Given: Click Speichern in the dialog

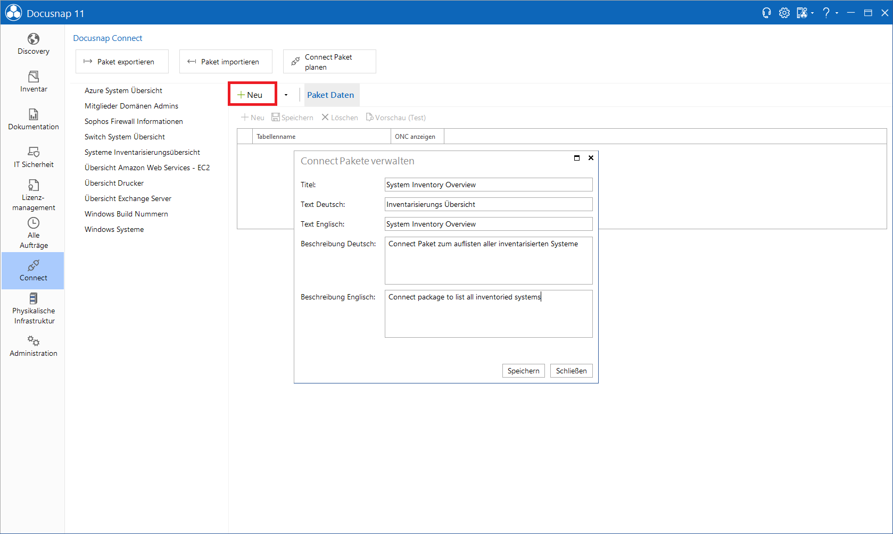Looking at the screenshot, I should 523,371.
